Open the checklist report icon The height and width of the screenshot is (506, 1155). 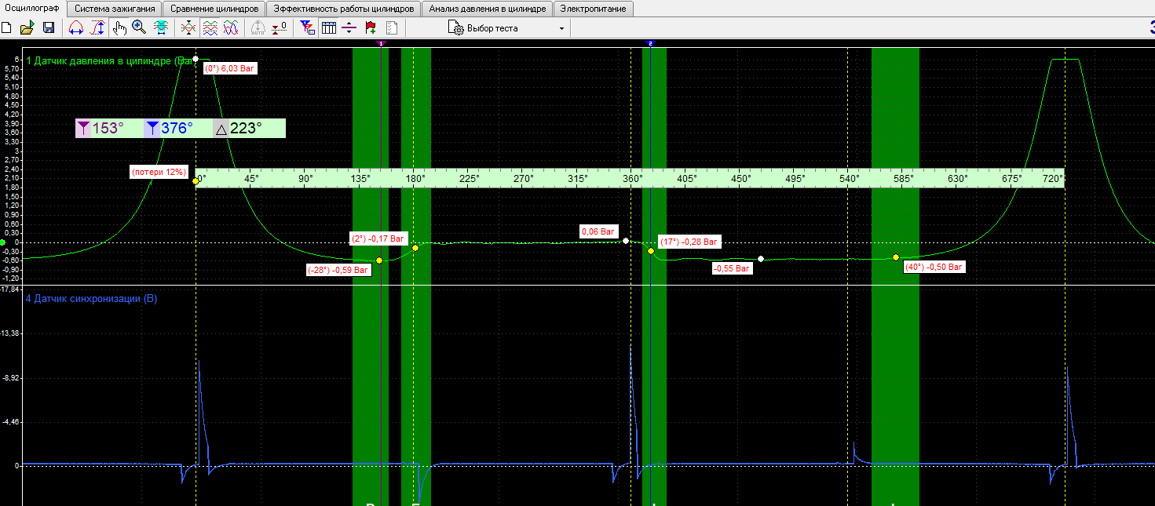coord(392,27)
